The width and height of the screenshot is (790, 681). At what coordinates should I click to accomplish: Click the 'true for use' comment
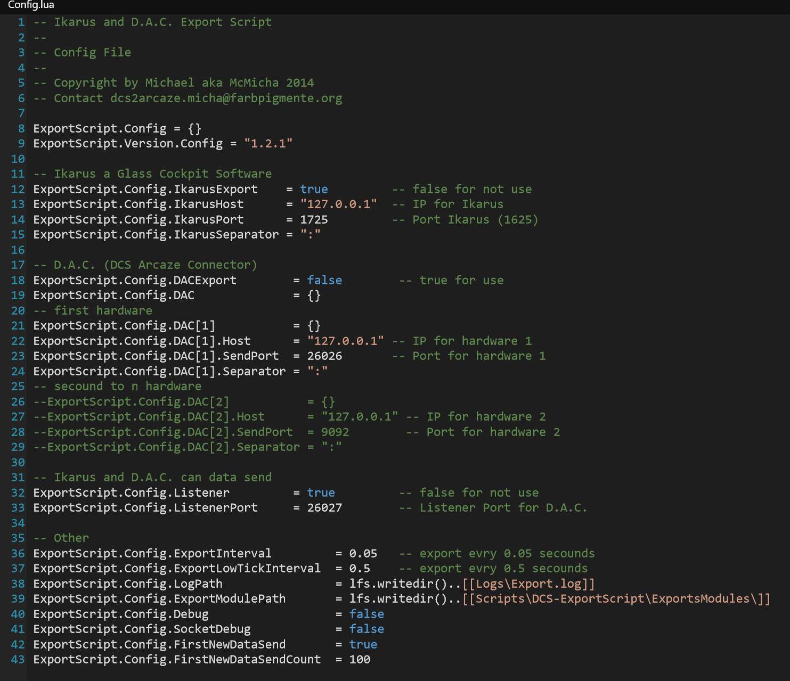(x=461, y=281)
